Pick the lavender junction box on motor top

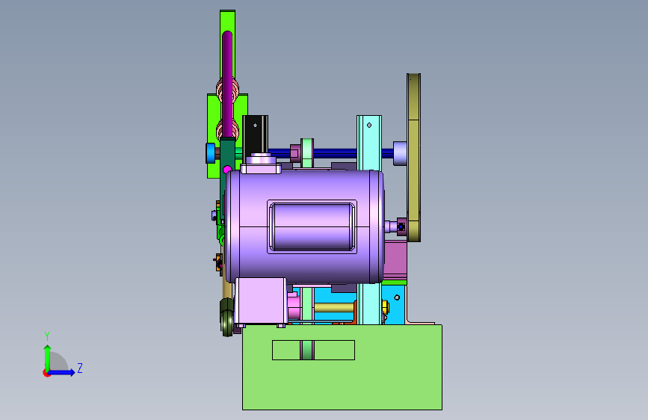point(261,163)
